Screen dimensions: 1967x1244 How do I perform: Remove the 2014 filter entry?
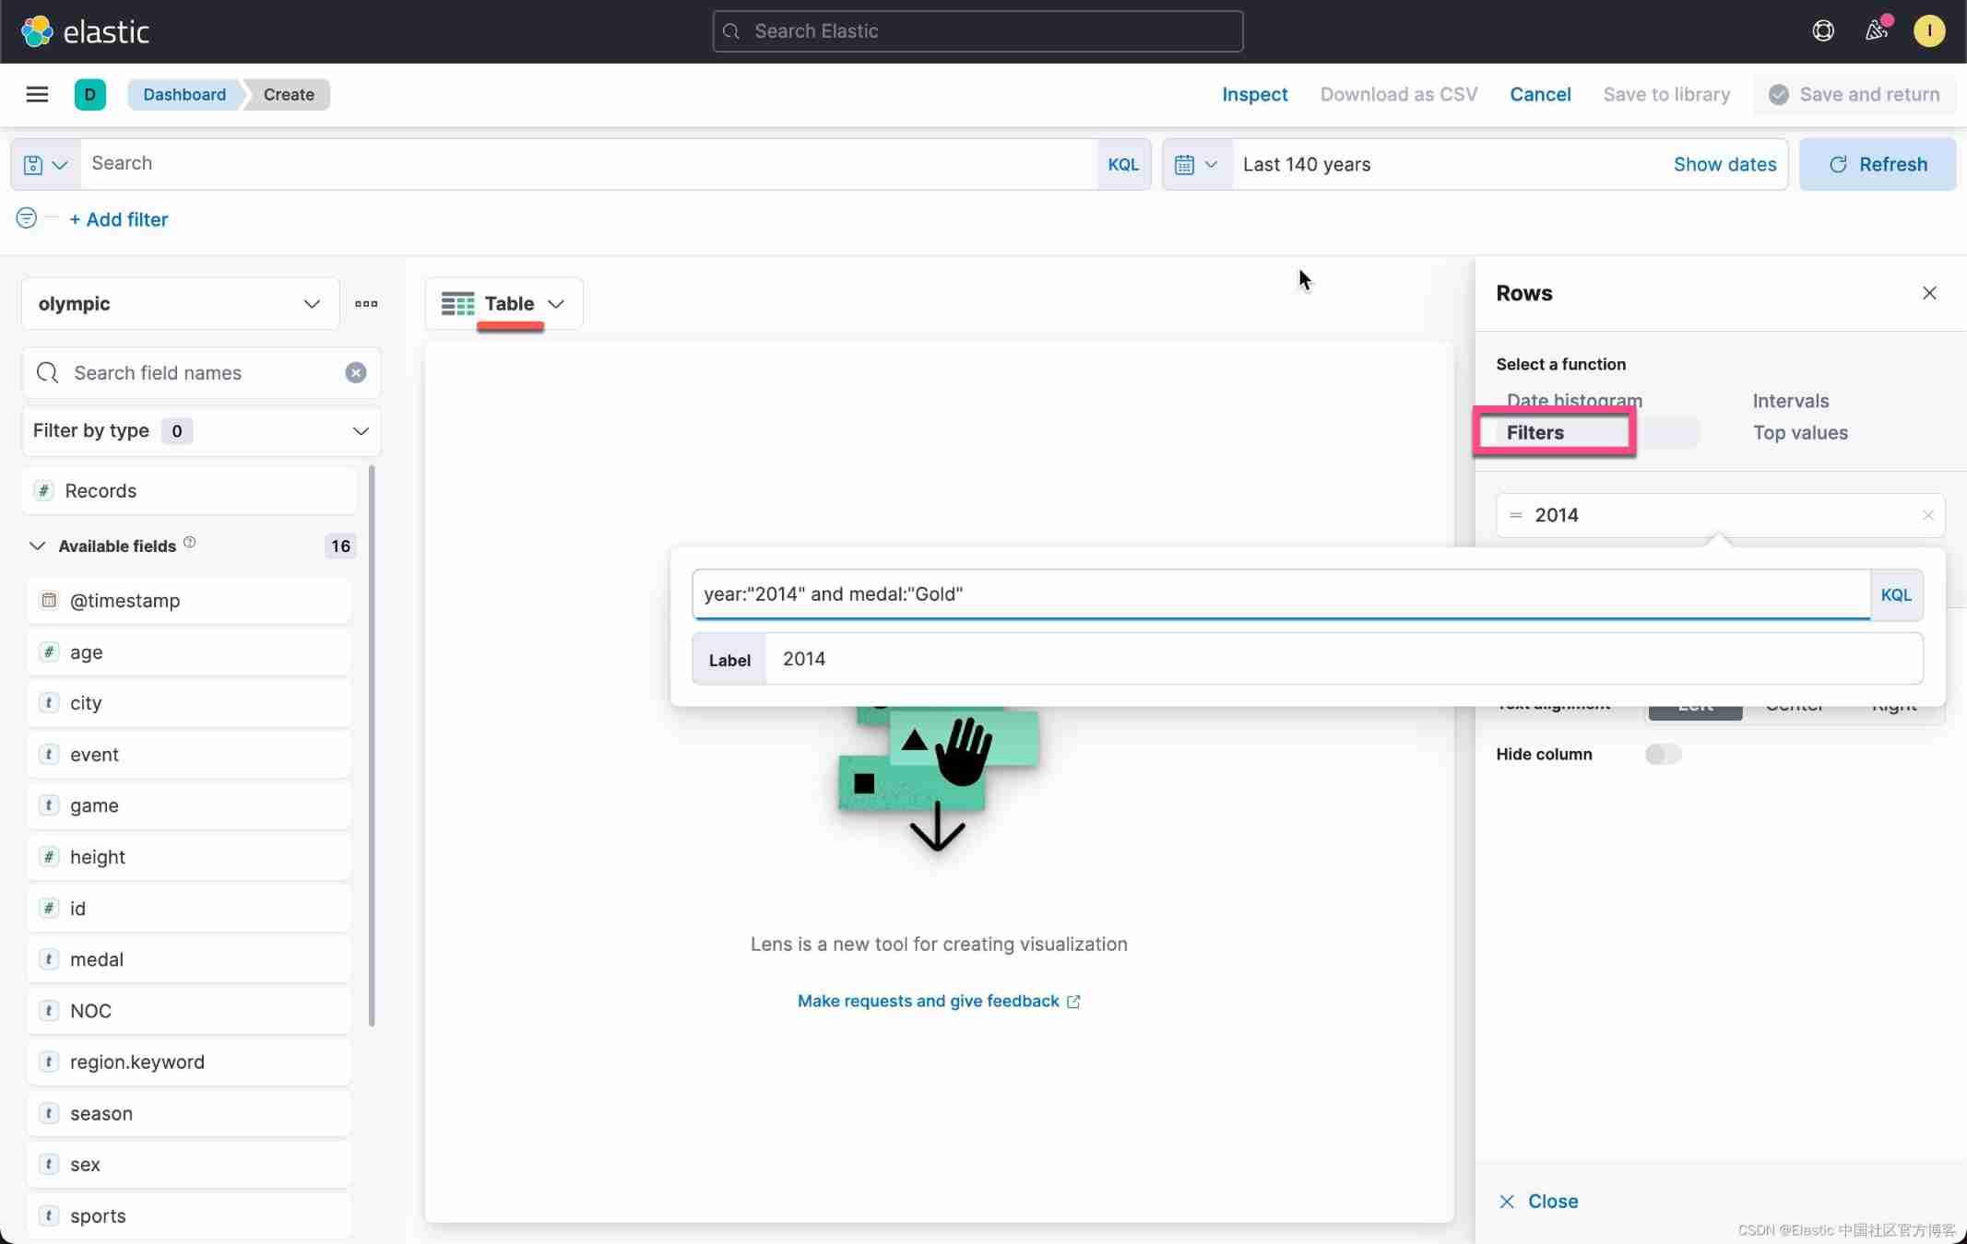tap(1927, 515)
